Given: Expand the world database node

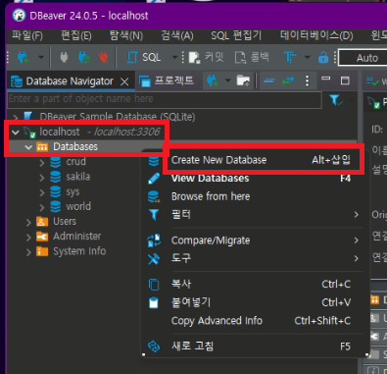Looking at the screenshot, I should 42,207.
